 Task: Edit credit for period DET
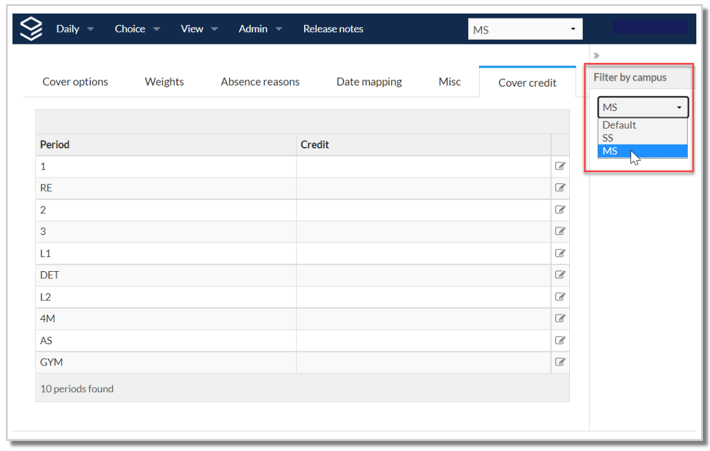(560, 275)
